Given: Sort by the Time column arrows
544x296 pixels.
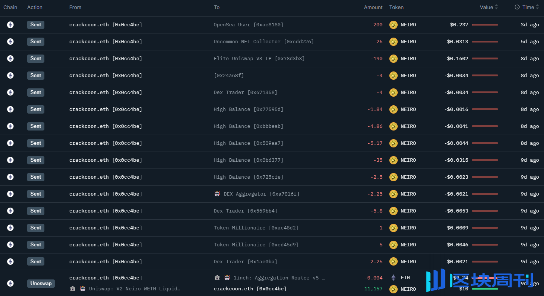Looking at the screenshot, I should (x=538, y=7).
